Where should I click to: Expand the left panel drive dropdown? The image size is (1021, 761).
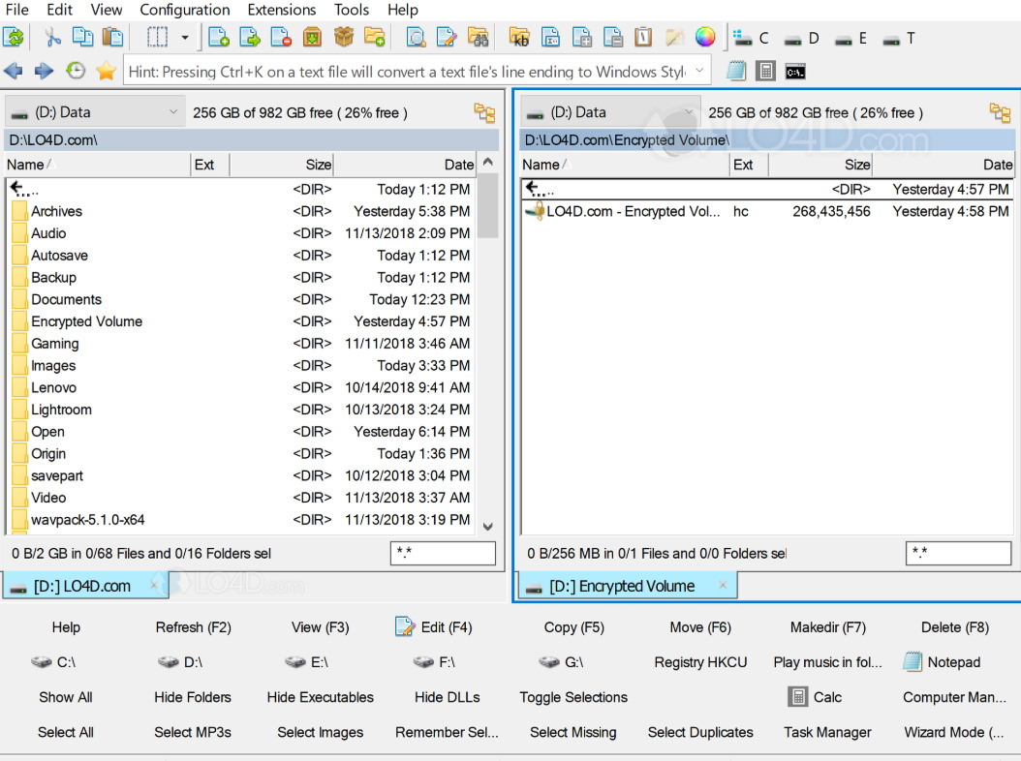173,112
